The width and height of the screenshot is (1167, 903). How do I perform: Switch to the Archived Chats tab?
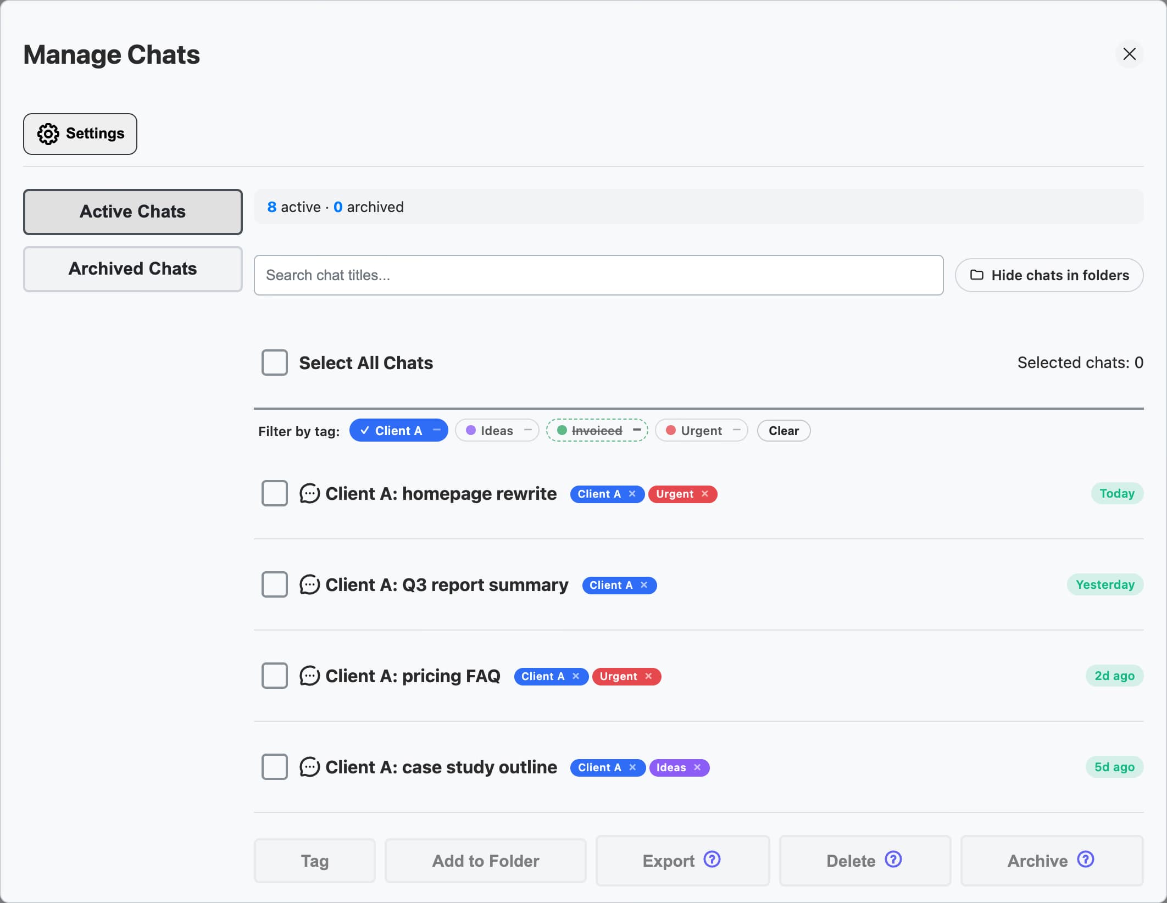point(133,269)
